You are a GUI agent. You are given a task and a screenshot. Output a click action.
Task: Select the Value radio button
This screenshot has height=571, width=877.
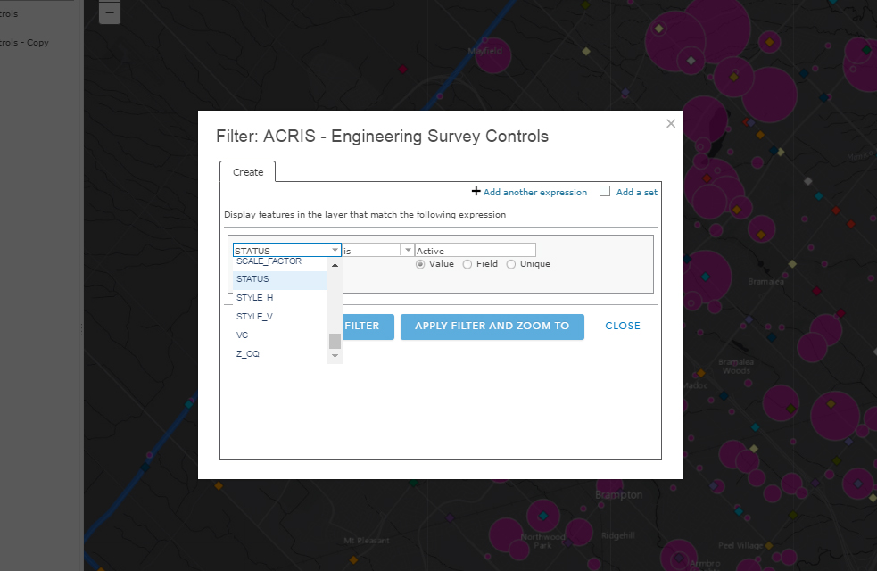tap(420, 264)
